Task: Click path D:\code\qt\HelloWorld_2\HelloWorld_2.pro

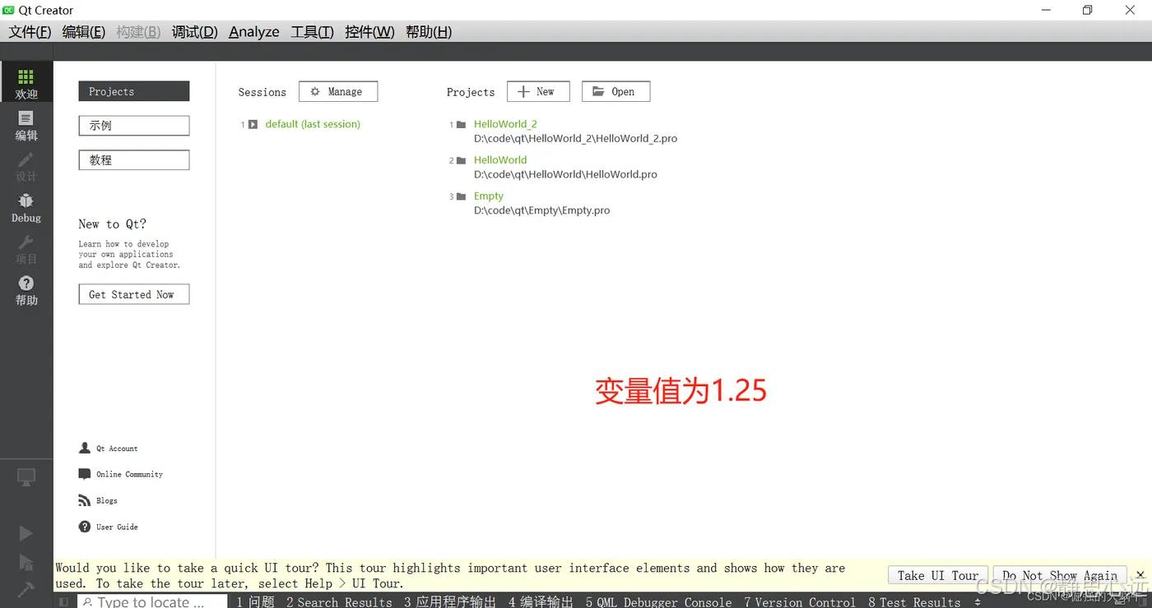Action: tap(575, 138)
